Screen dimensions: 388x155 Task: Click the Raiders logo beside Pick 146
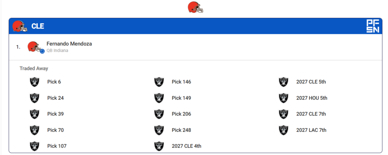(x=159, y=82)
